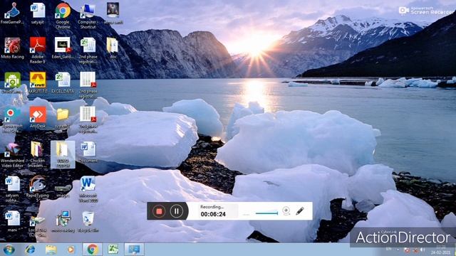Select the 2nd phase registrati… Excel file
The image size is (456, 256).
88,50
